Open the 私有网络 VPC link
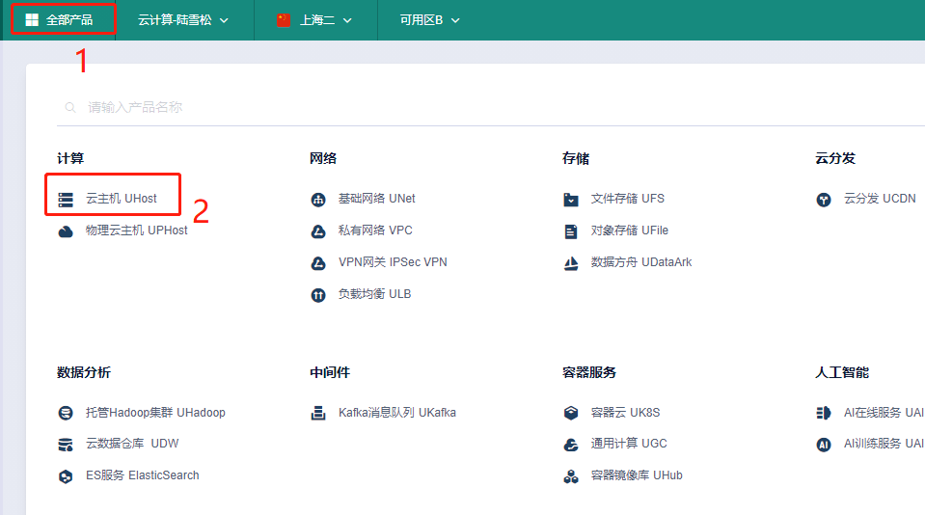This screenshot has width=925, height=515. pos(375,230)
